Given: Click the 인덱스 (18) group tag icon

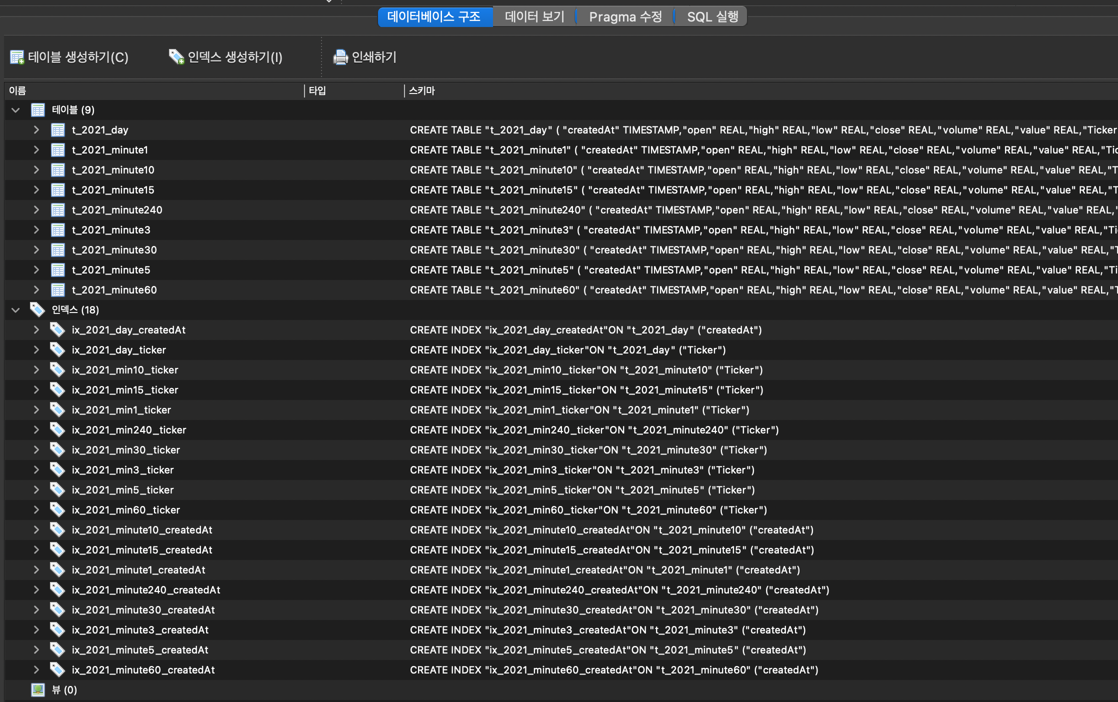Looking at the screenshot, I should coord(37,309).
